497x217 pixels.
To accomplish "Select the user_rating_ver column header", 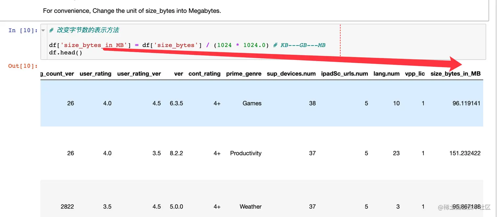I will tap(139, 74).
